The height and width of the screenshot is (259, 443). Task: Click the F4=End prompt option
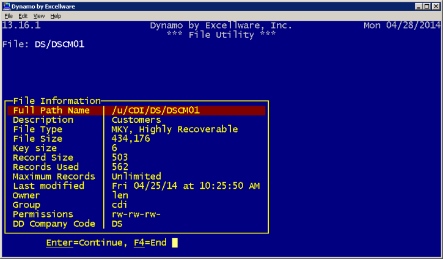[x=150, y=243]
